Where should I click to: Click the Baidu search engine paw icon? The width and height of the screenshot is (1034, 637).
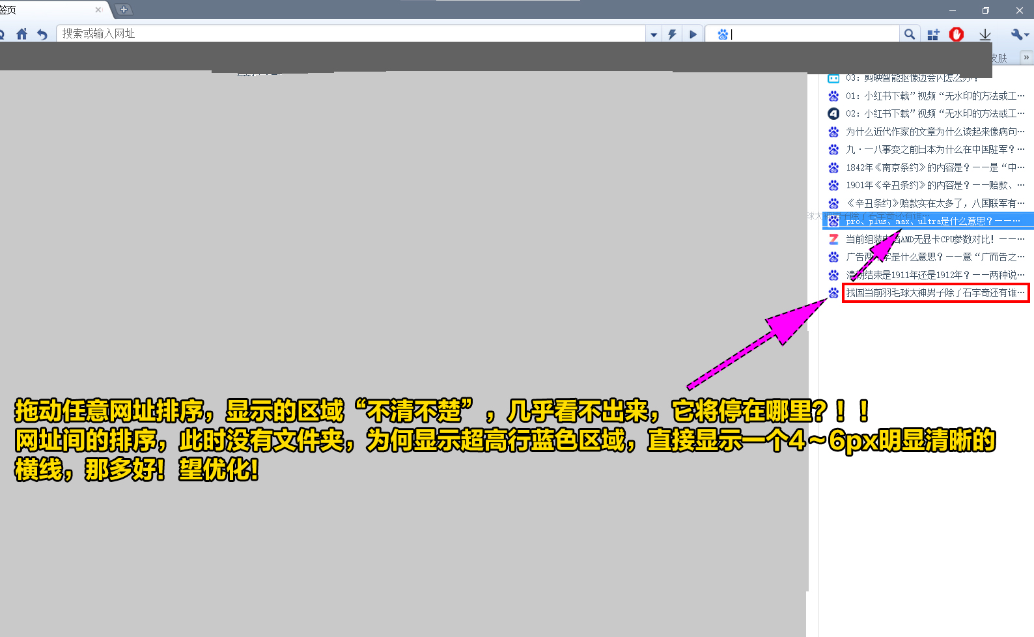coord(722,35)
